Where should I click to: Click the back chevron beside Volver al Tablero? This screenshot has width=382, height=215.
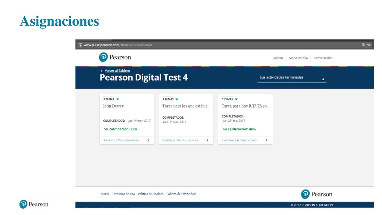click(101, 71)
